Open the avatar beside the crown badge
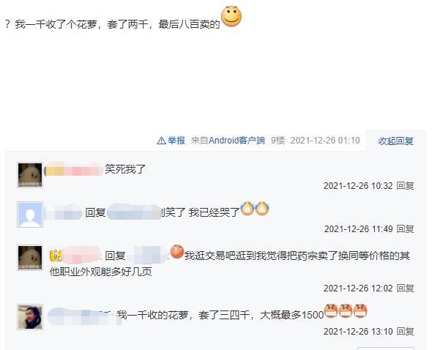Viewport: 432px width, 350px height. pos(30,258)
